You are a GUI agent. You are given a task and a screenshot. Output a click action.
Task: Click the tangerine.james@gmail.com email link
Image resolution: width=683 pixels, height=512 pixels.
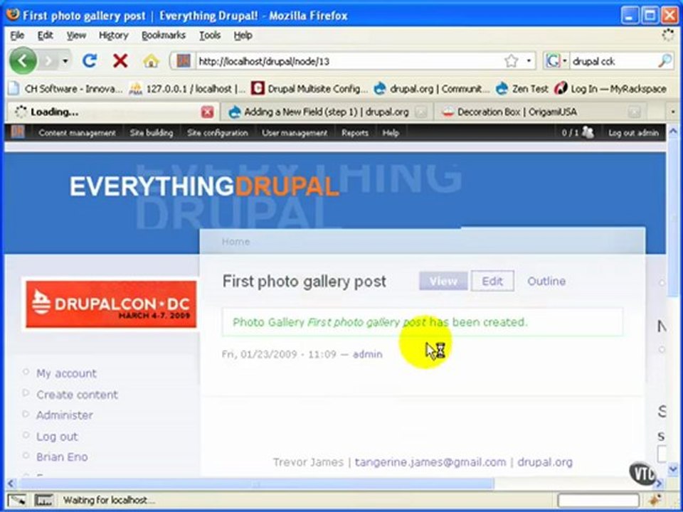(430, 462)
